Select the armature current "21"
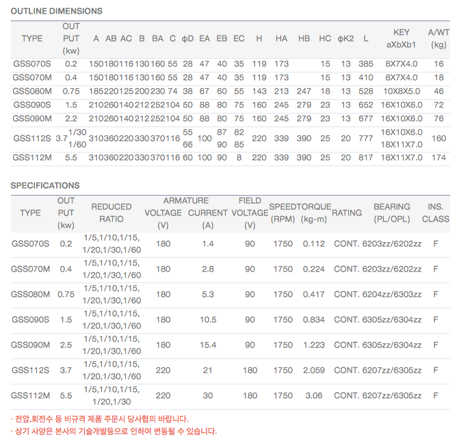The image size is (472, 446). (x=208, y=370)
